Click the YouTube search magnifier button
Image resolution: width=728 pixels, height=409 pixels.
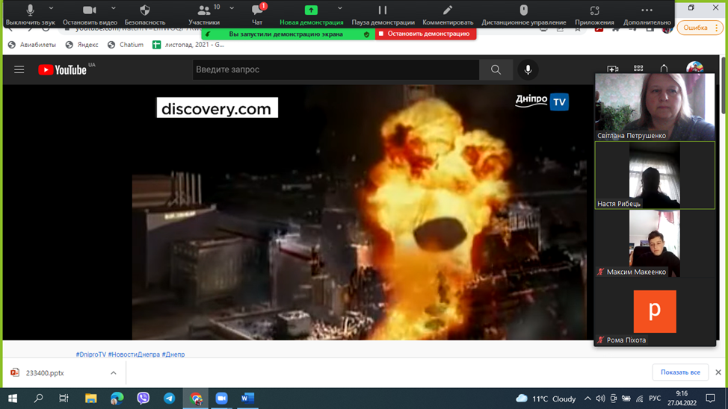496,69
